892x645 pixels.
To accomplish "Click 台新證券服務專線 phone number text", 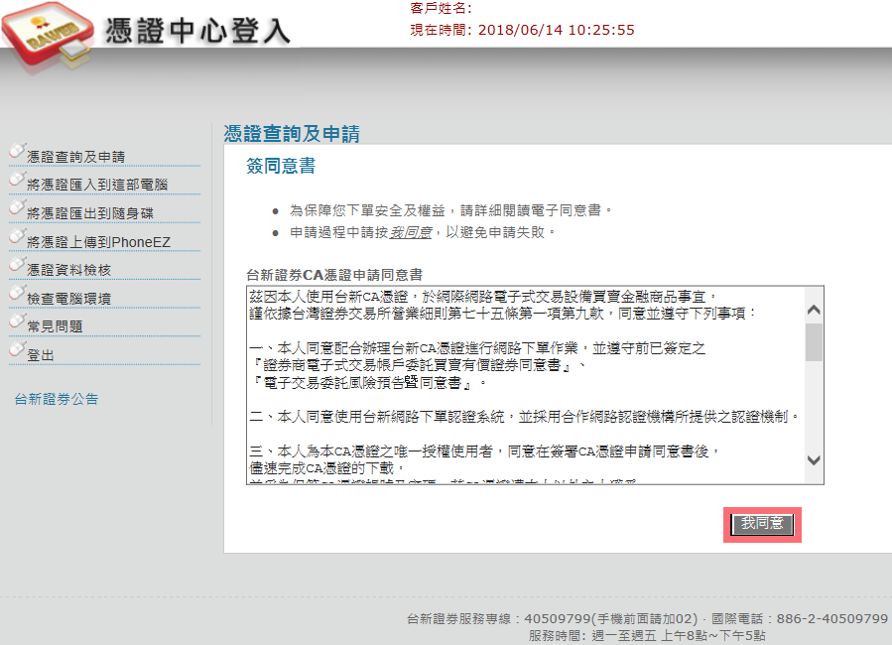I will [552, 619].
